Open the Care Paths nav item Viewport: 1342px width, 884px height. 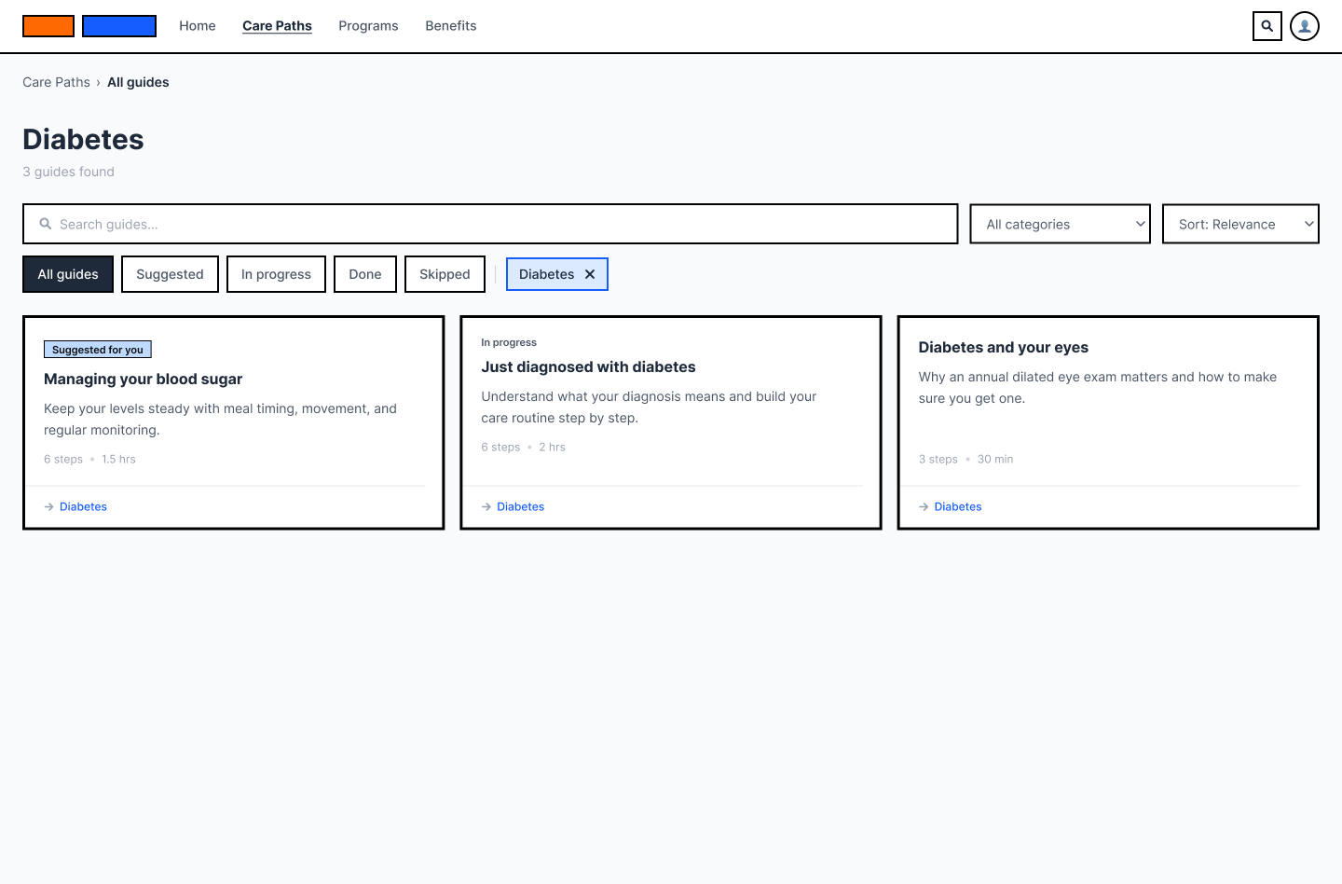[x=277, y=26]
